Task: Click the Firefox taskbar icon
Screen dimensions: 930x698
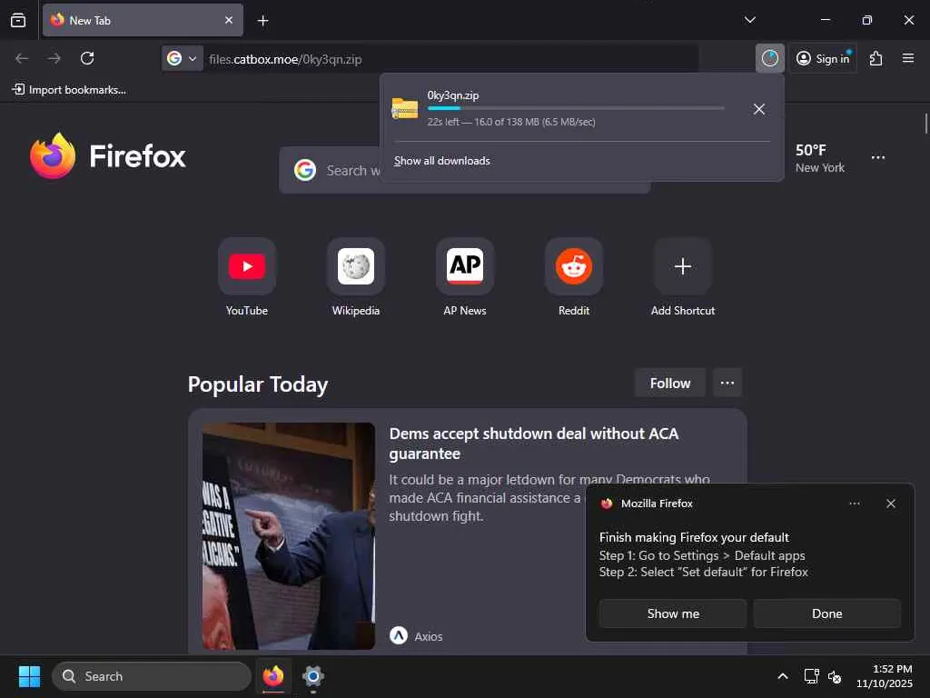Action: 273,676
